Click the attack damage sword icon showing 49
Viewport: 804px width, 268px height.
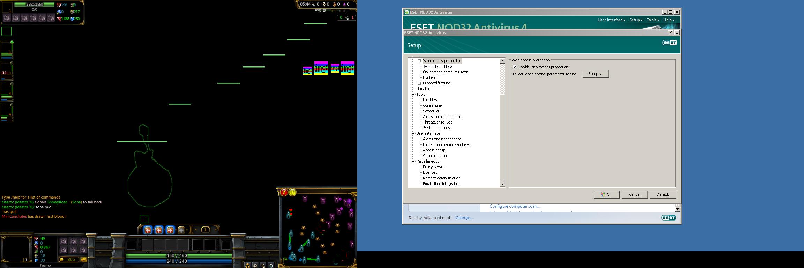pyautogui.click(x=36, y=239)
